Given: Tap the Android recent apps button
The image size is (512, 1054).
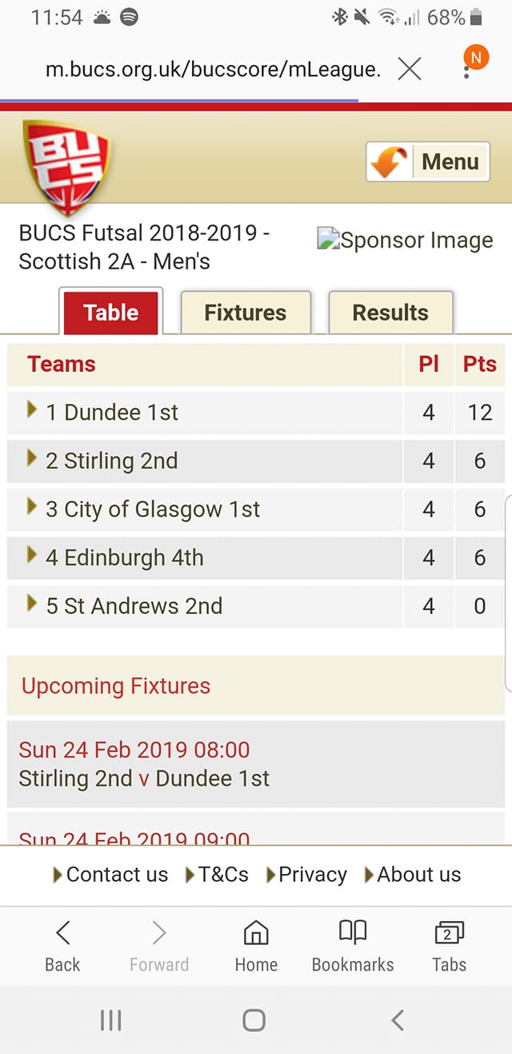Looking at the screenshot, I should (x=111, y=1020).
